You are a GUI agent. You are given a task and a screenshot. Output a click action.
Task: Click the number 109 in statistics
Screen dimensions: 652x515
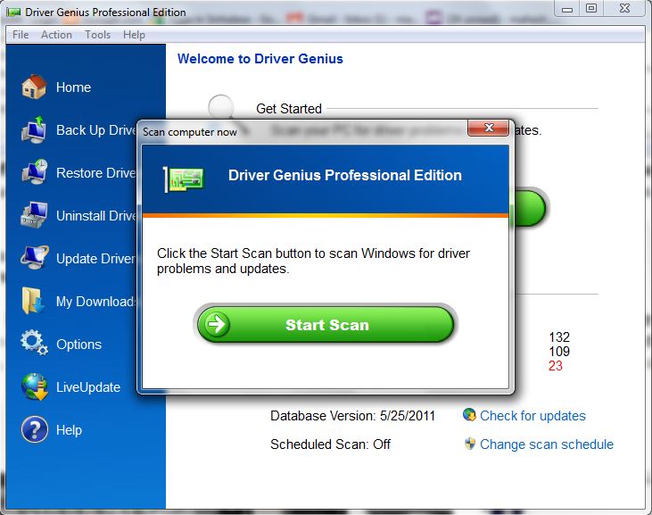(x=559, y=352)
